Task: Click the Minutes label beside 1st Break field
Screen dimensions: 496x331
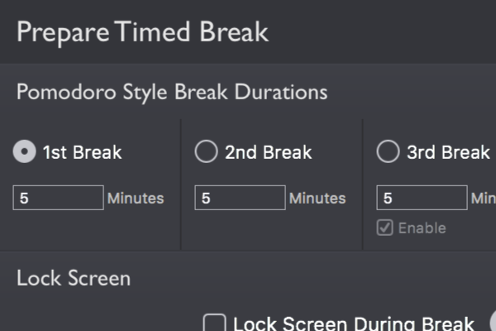Action: pos(136,199)
